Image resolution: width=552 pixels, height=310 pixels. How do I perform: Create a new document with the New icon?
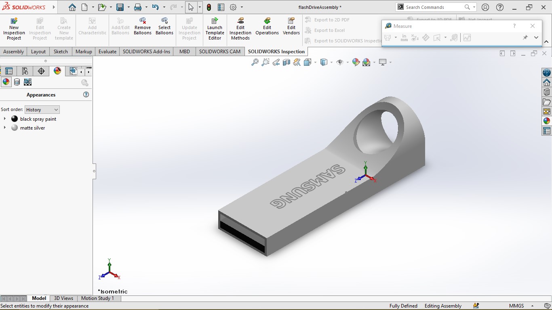[84, 7]
